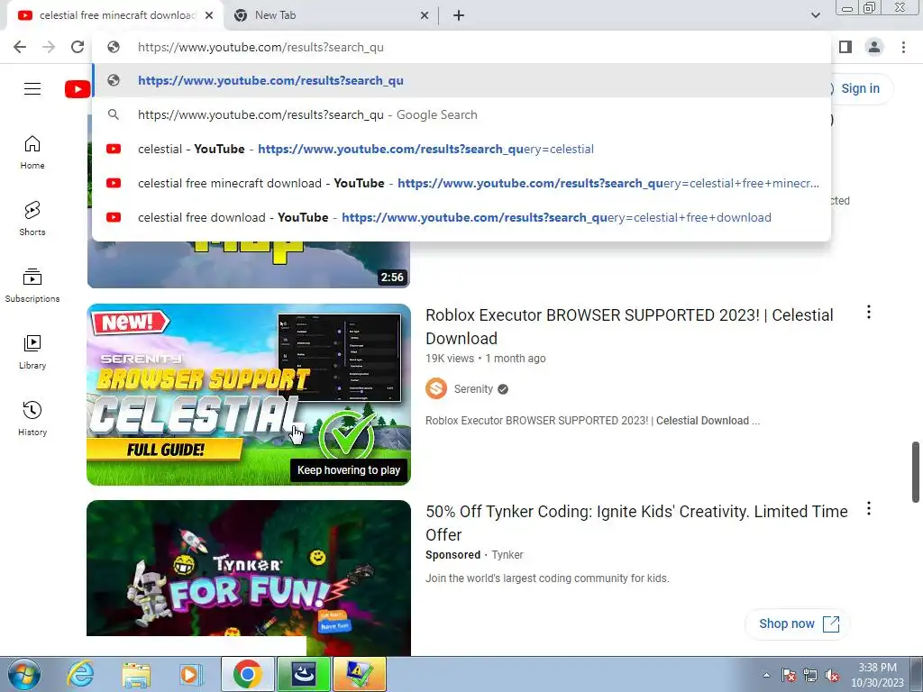The image size is (923, 692).
Task: Choose the Google Search suggestion
Action: [461, 114]
